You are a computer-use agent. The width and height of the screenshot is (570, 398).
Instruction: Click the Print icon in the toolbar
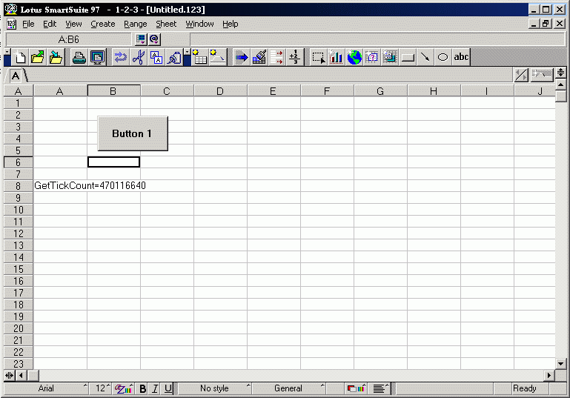(79, 57)
